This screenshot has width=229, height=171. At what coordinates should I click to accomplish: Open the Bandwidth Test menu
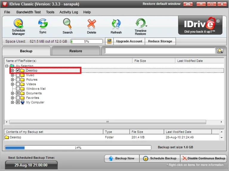click(29, 12)
